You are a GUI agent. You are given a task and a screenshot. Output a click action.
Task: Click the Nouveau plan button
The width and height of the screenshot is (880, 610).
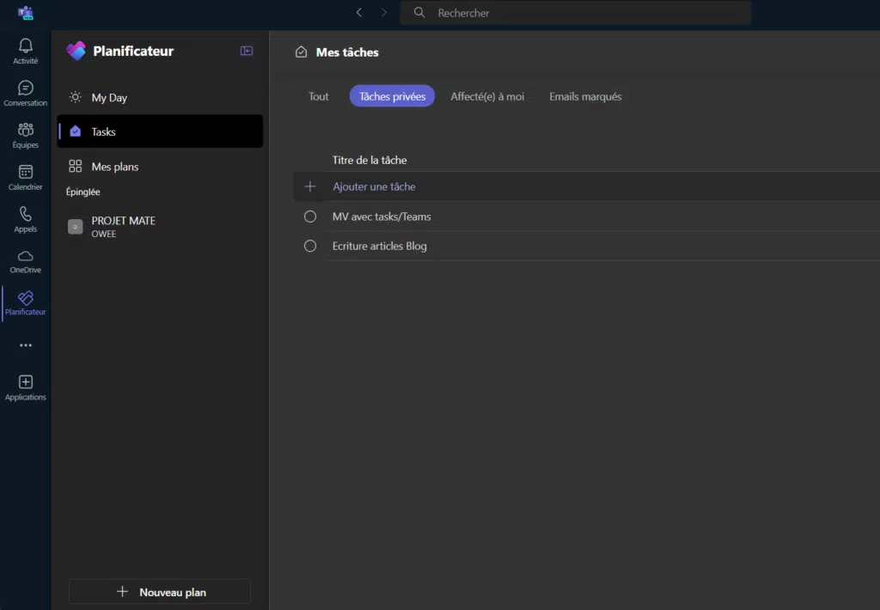click(160, 592)
